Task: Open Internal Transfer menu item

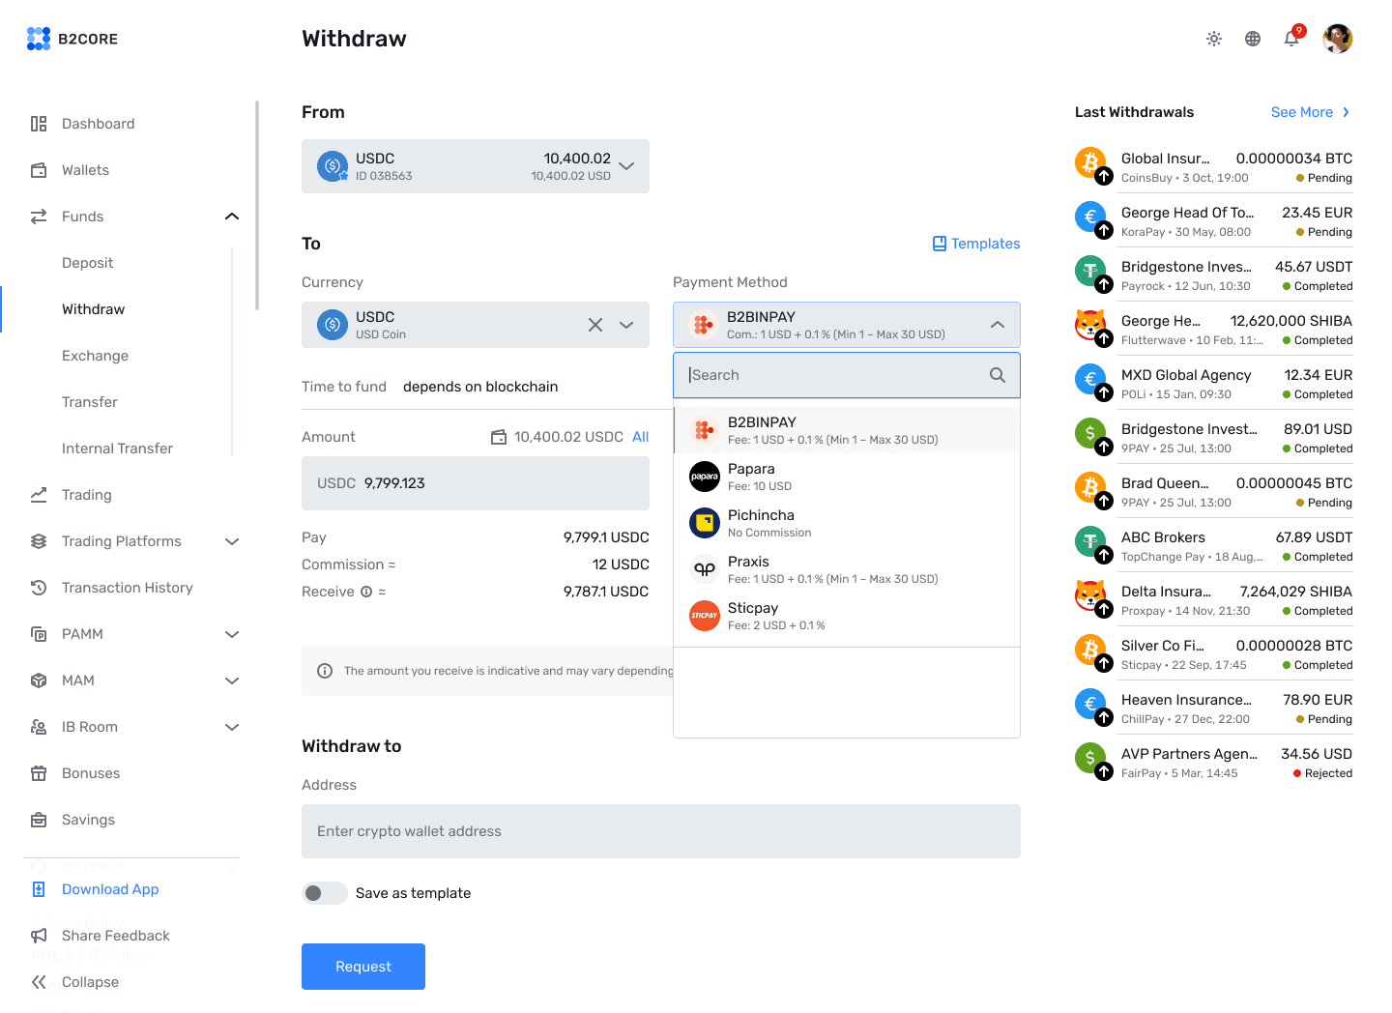Action: tap(117, 449)
